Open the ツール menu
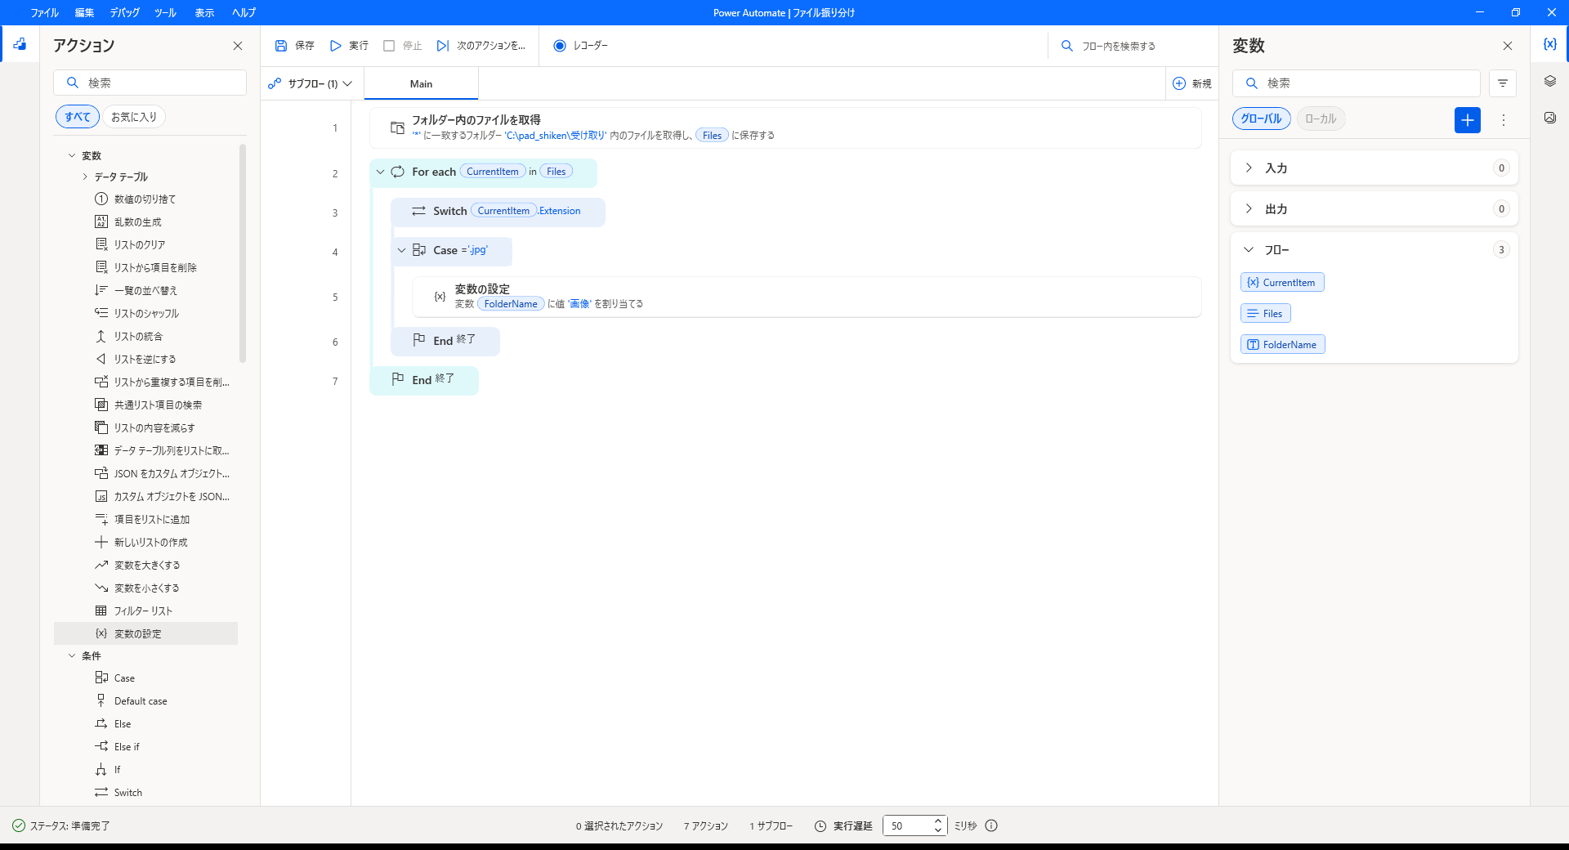Image resolution: width=1569 pixels, height=850 pixels. click(165, 12)
